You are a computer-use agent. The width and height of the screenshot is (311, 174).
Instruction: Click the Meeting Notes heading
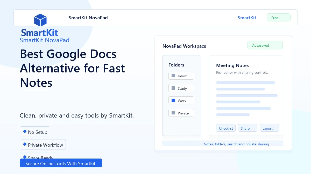coord(232,65)
